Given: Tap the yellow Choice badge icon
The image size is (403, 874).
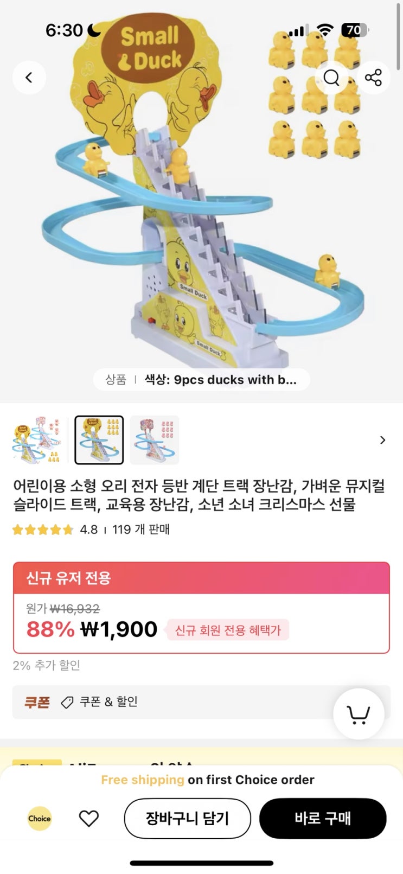Looking at the screenshot, I should [x=40, y=818].
